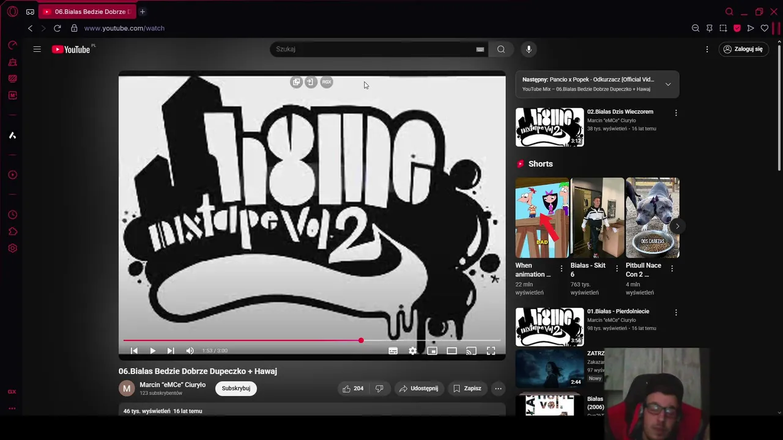Open the player settings gear

click(x=412, y=351)
